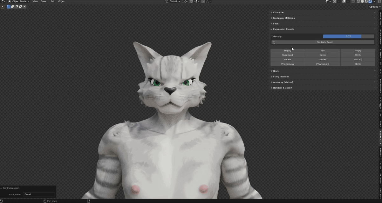382x203 pixels.
Task: Choose the subtract selection mode icon
Action: point(17,7)
